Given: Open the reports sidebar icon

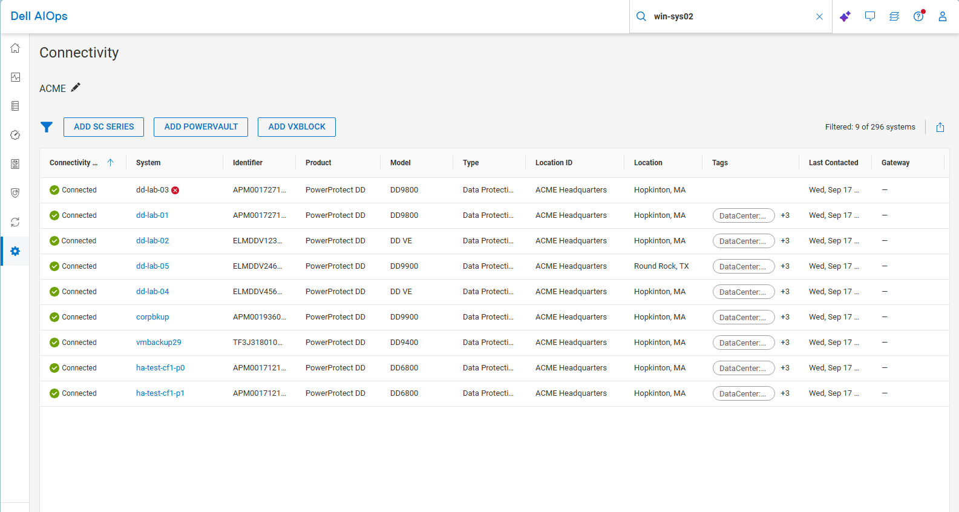Looking at the screenshot, I should click(15, 164).
